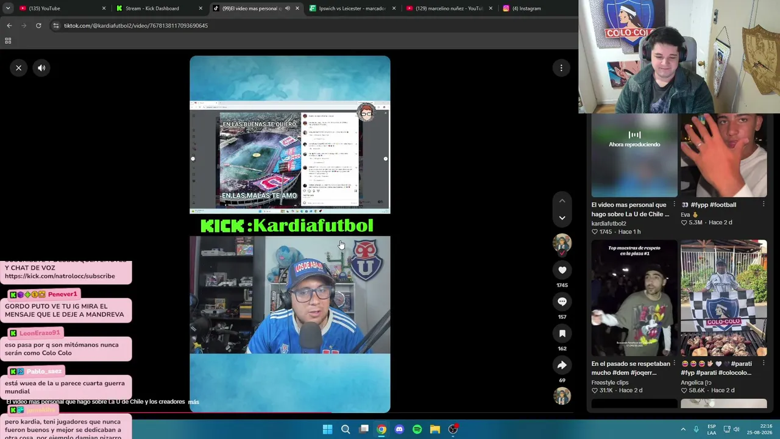
Task: Open the video creator's profile avatar
Action: point(562,244)
